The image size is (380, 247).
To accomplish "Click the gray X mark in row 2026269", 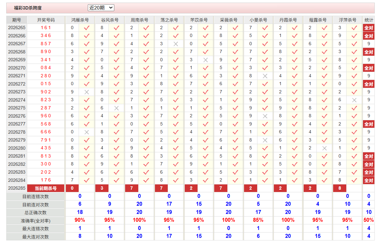I will 205,60.
